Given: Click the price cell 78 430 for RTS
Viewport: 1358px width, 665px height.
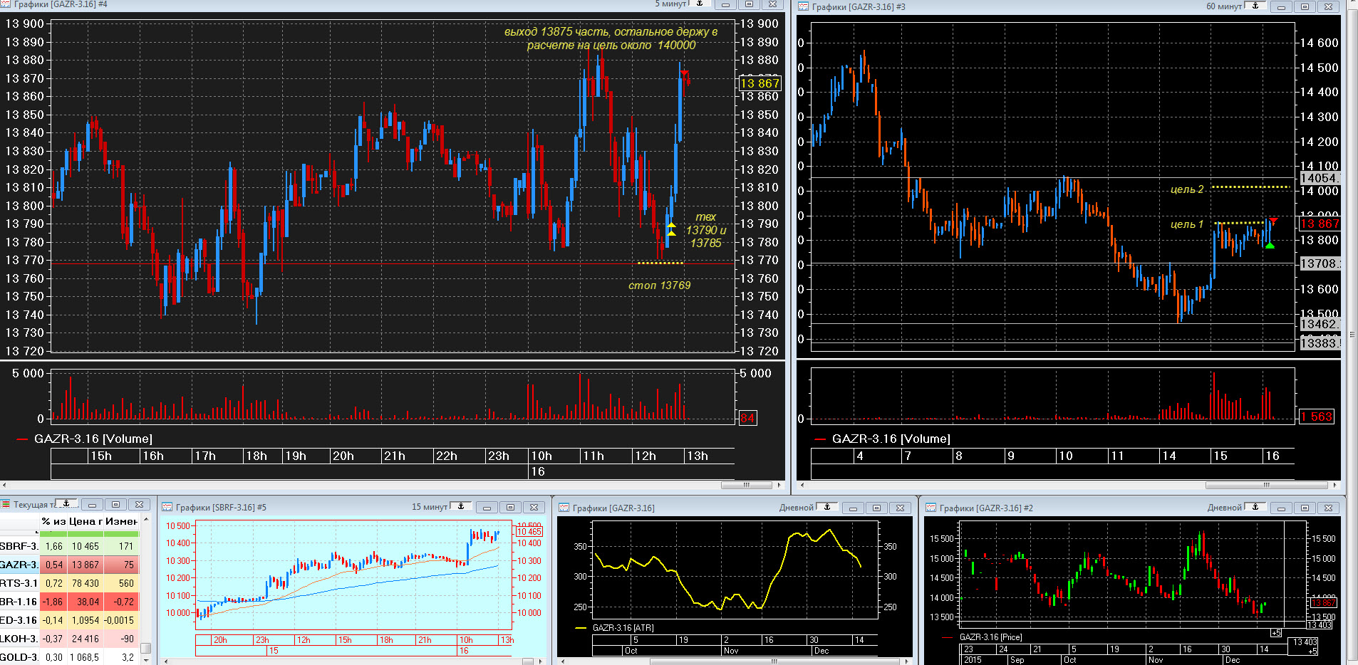Looking at the screenshot, I should [x=85, y=583].
